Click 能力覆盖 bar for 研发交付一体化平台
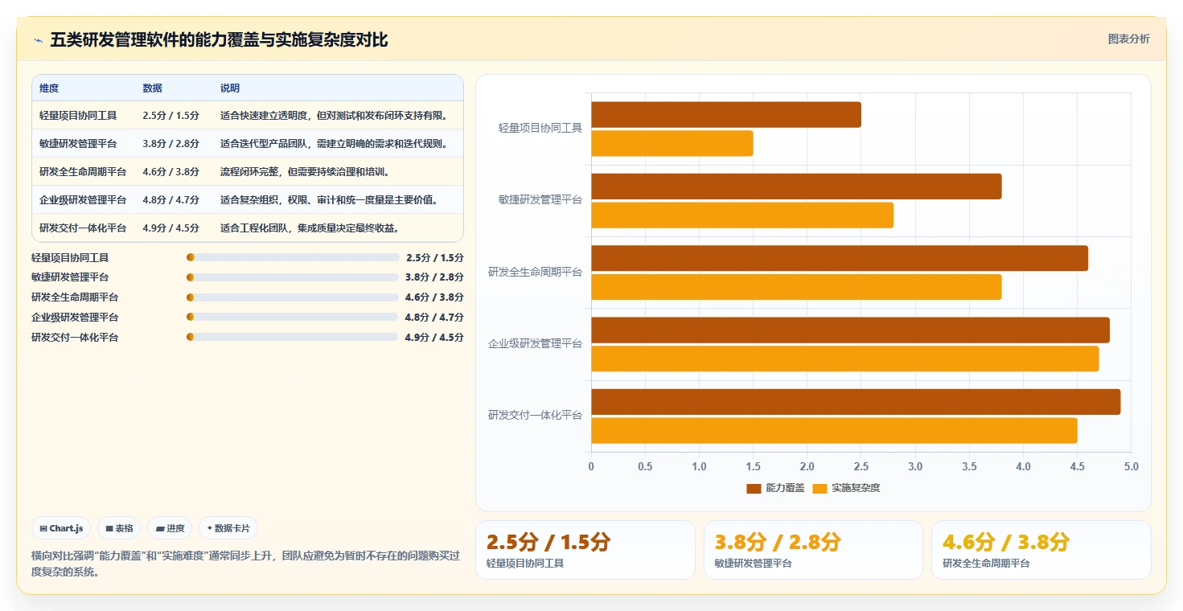The height and width of the screenshot is (611, 1183). [856, 402]
